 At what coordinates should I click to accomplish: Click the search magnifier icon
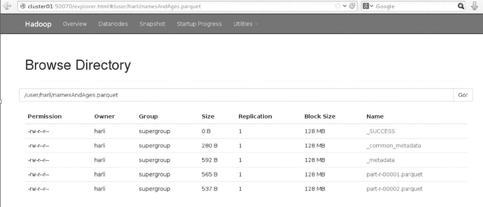(461, 6)
